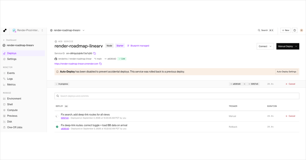The width and height of the screenshot is (306, 160).
Task: Click the Disk storage icon
Action: (4, 122)
